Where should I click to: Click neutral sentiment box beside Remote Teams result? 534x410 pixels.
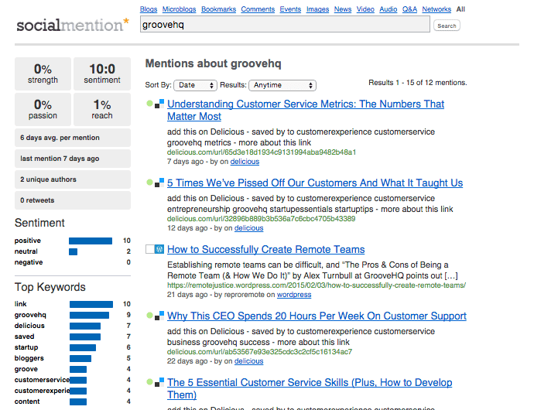(x=149, y=249)
